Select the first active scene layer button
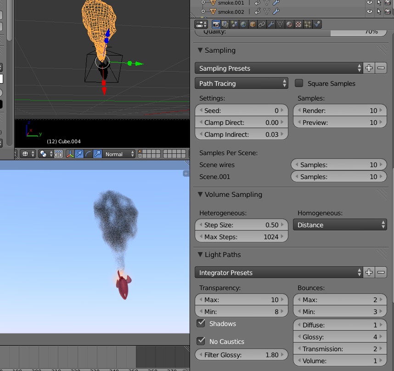This screenshot has width=394, height=371. coord(141,152)
